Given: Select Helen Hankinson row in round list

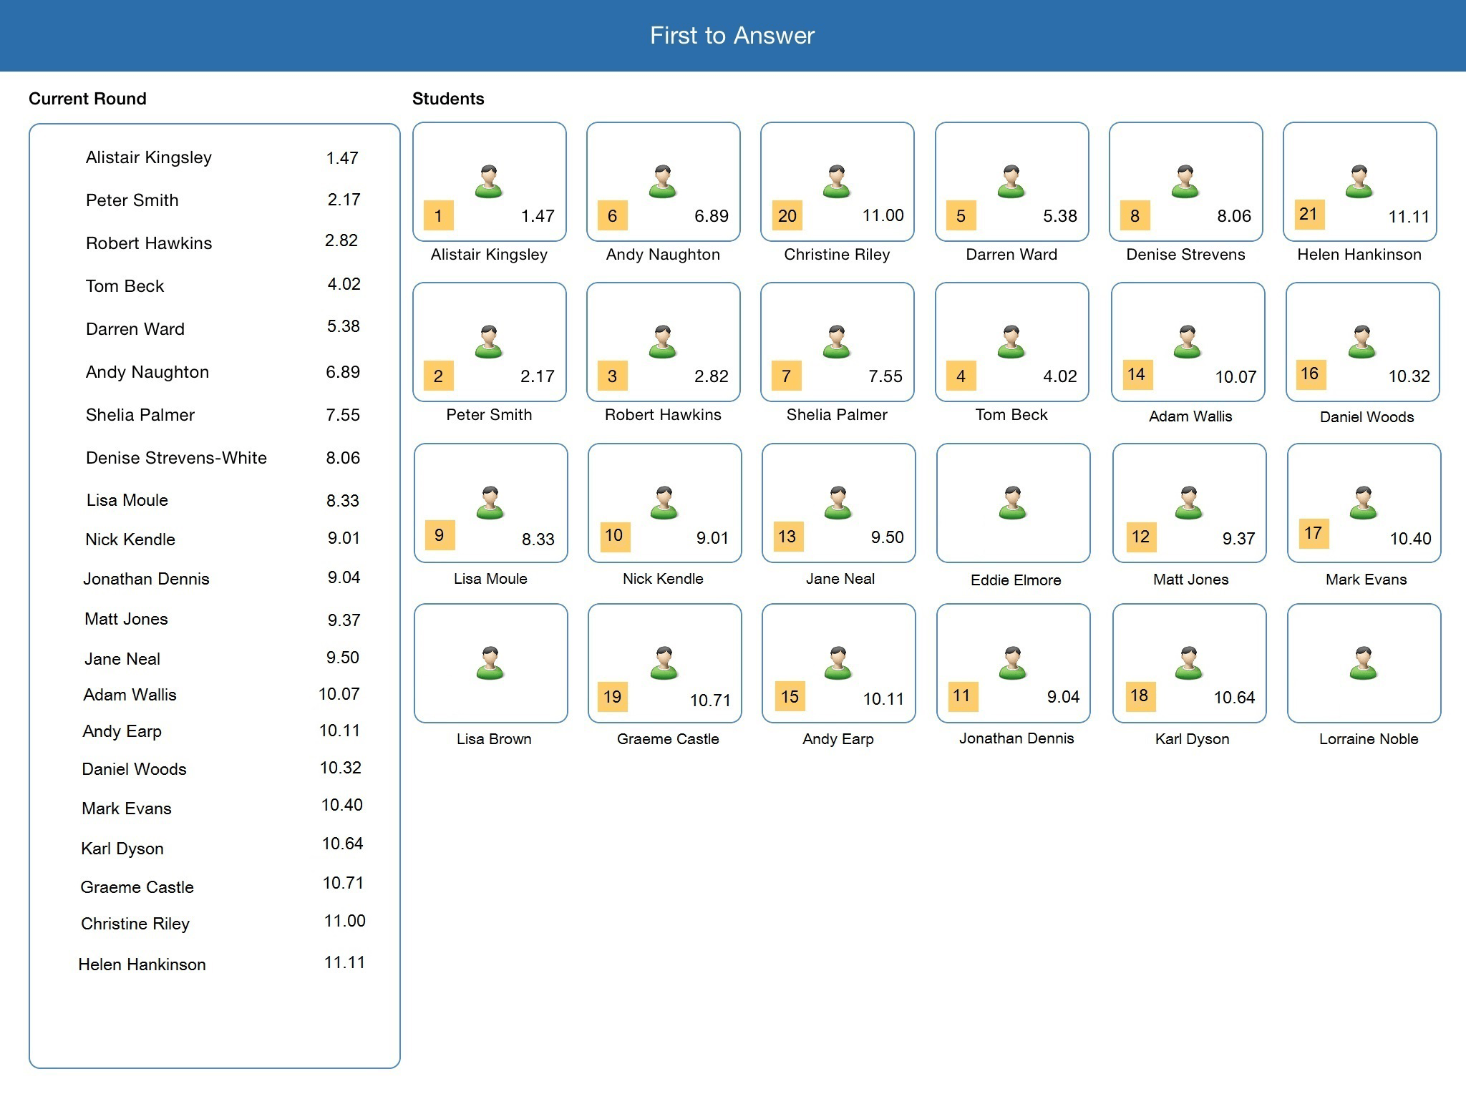Looking at the screenshot, I should 142,964.
